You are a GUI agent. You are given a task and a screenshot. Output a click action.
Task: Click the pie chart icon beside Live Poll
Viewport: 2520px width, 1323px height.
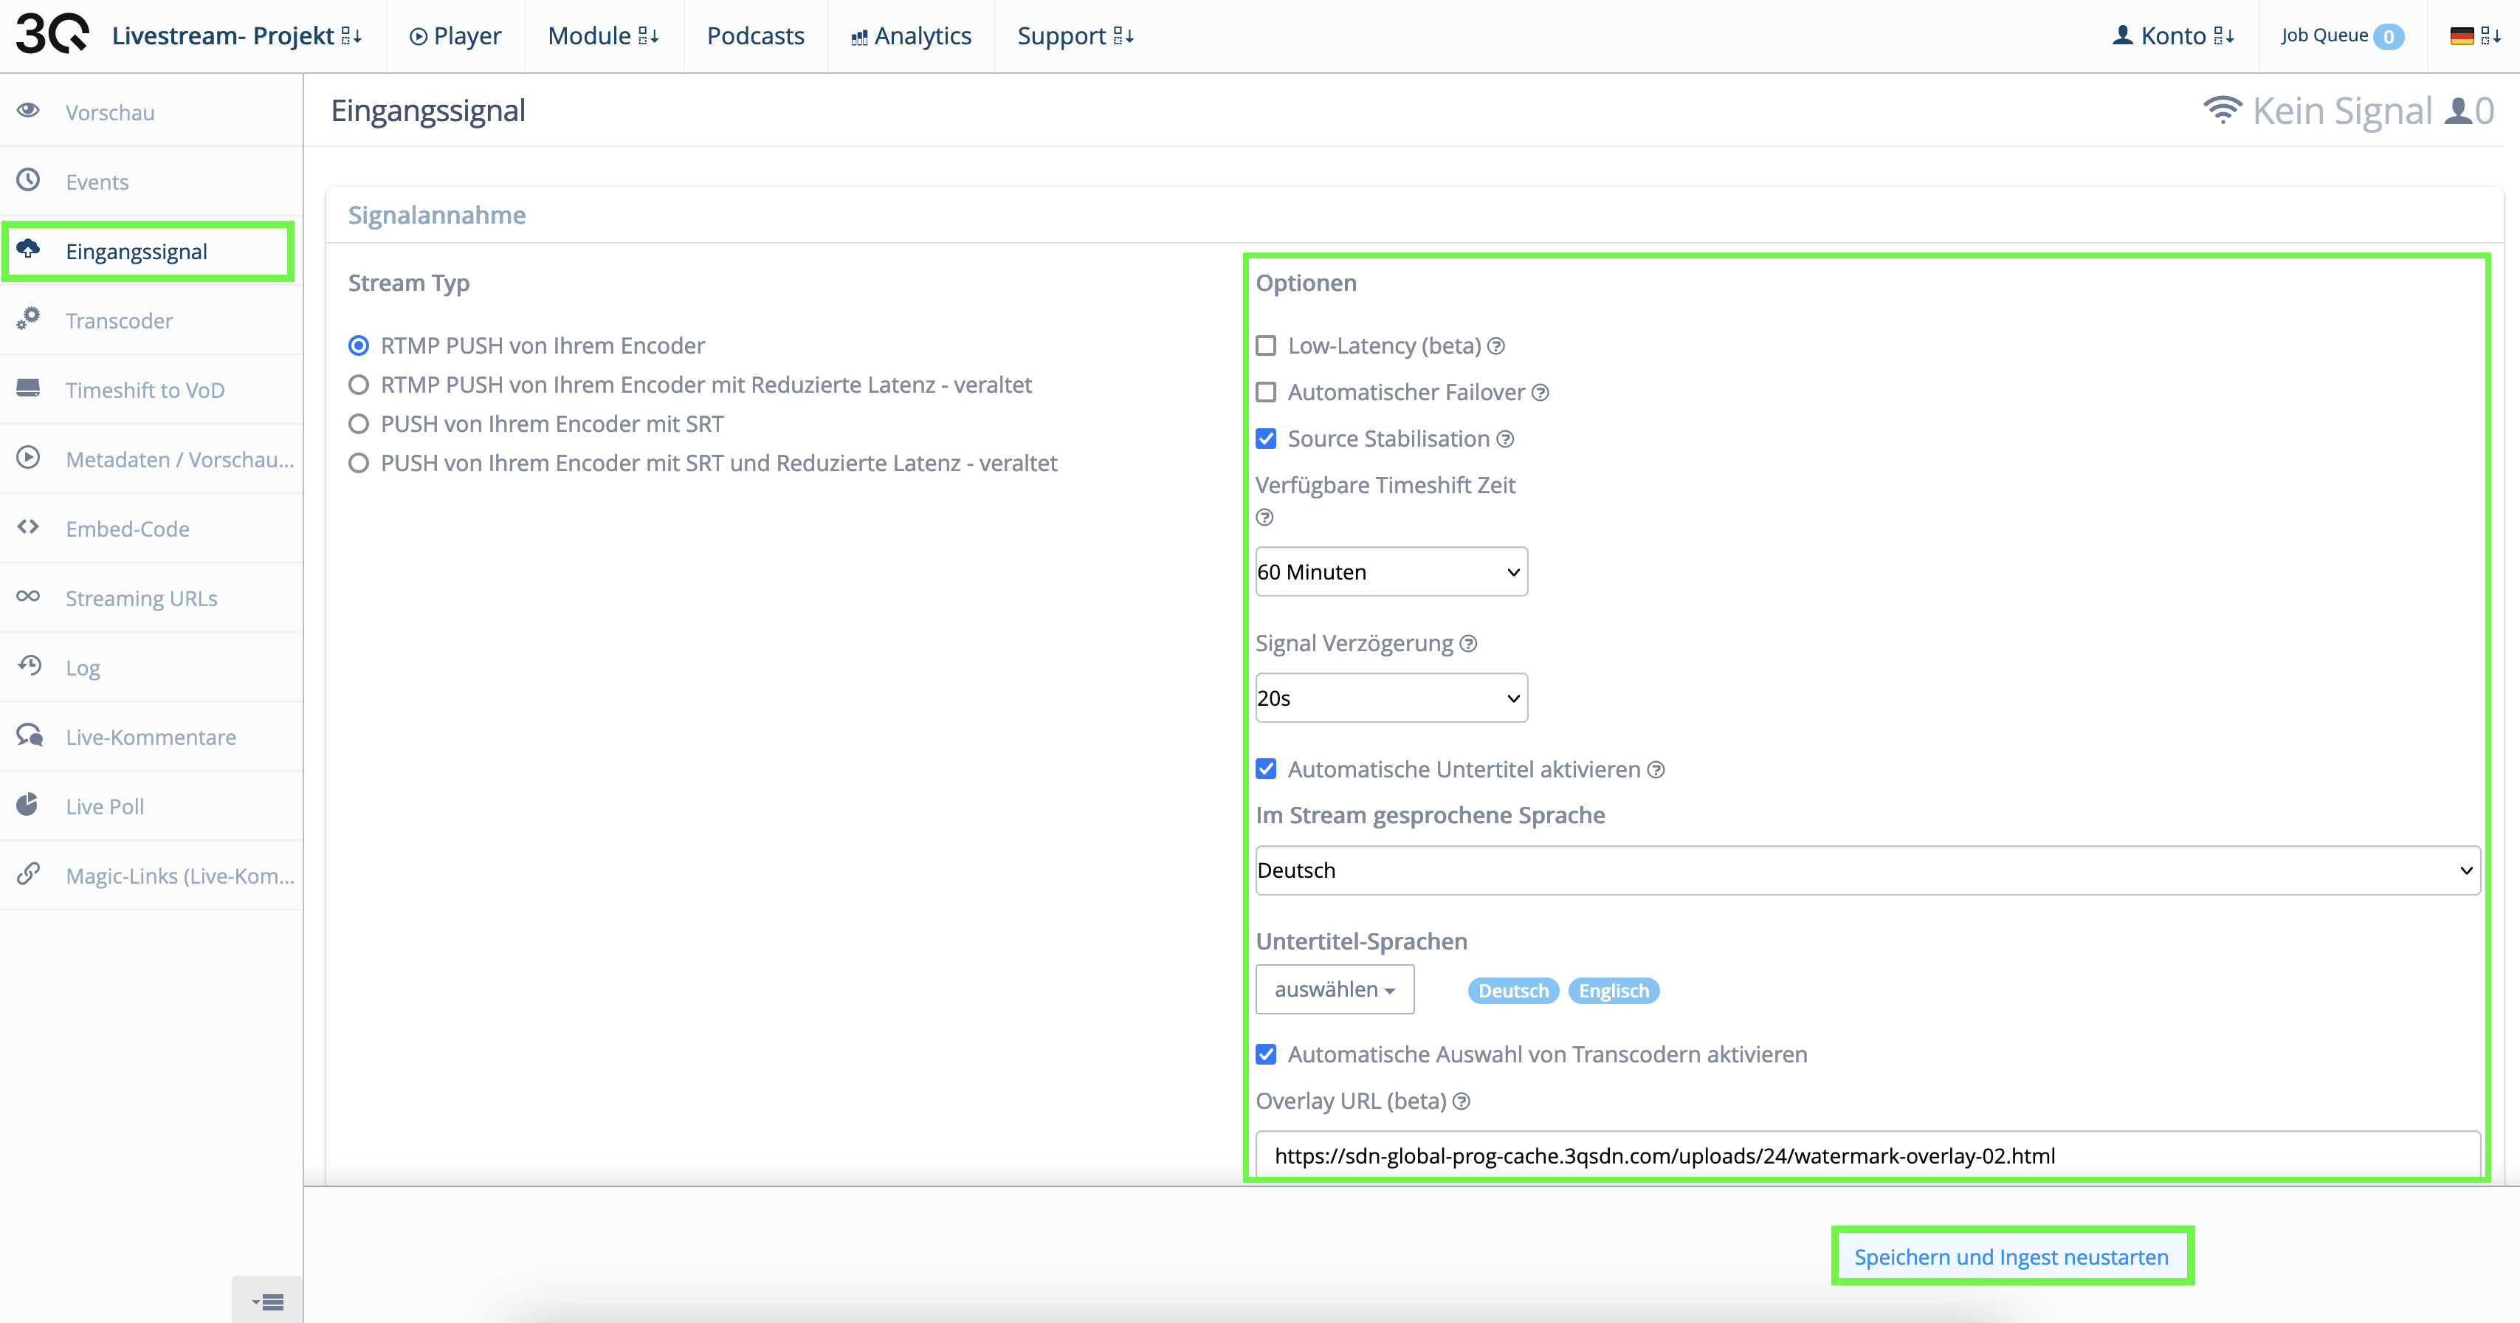pos(28,805)
